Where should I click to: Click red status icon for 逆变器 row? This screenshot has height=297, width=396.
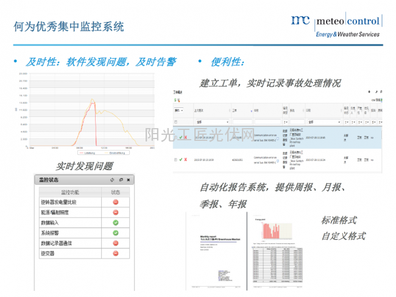point(116,252)
